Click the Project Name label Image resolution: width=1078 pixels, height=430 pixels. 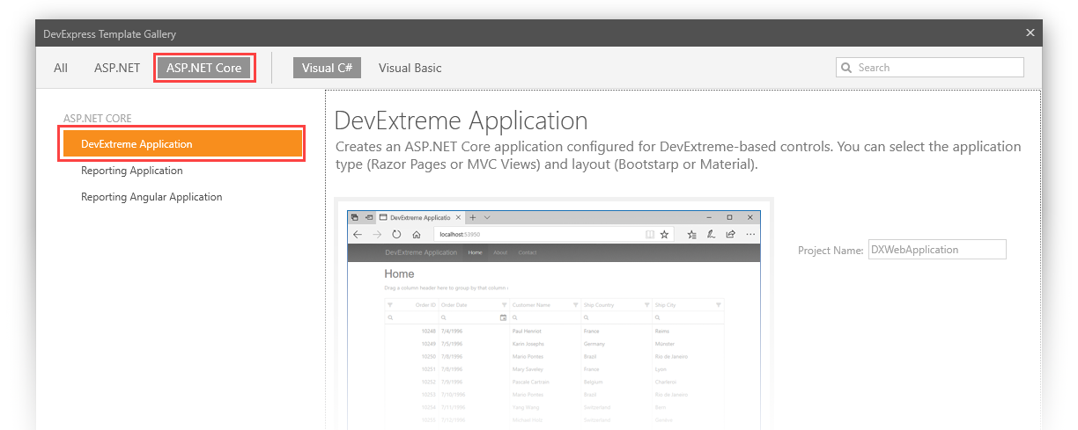831,251
